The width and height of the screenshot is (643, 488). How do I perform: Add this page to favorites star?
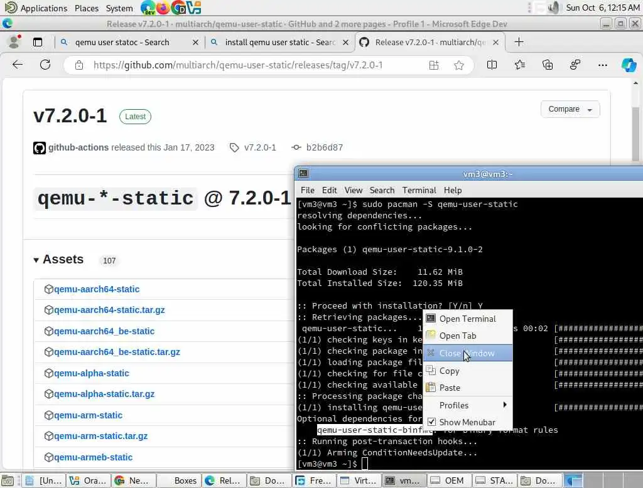tap(459, 65)
